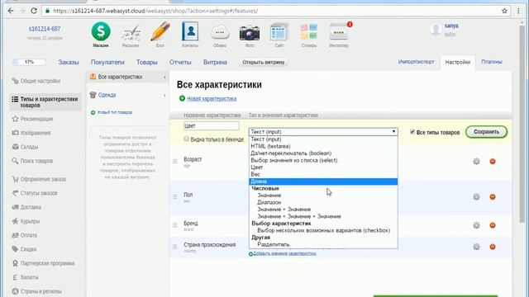Open settings gear for Страна происхождения

pos(476,247)
